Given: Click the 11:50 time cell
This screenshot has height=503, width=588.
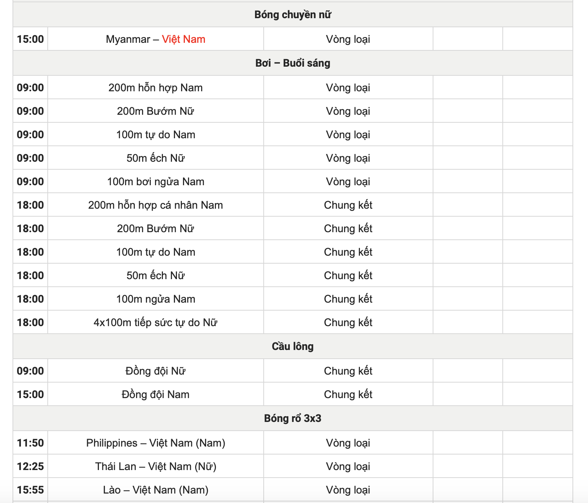Looking at the screenshot, I should click(x=30, y=443).
